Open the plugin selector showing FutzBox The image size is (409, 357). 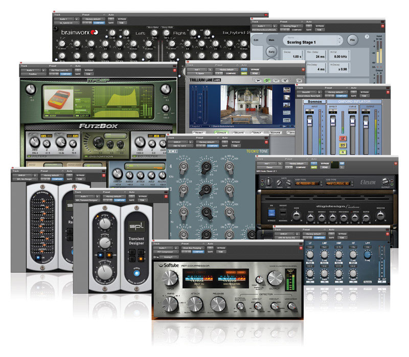(x=33, y=74)
